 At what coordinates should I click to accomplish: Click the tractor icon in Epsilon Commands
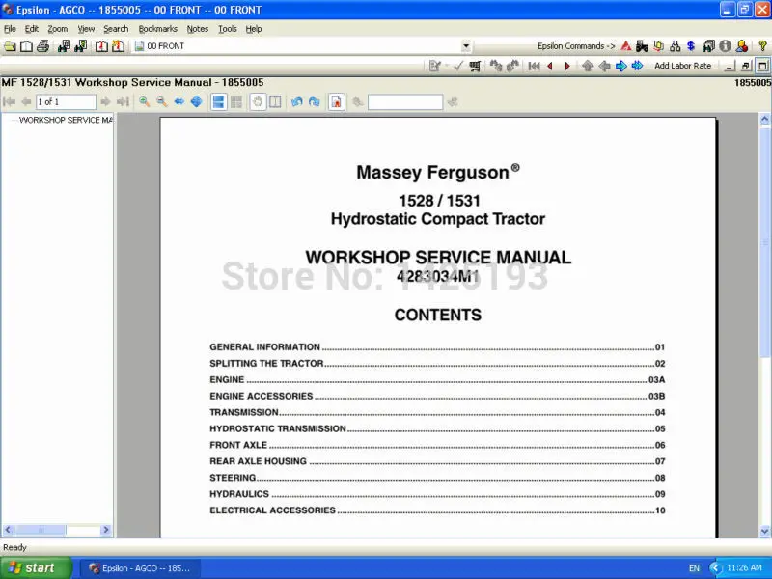click(x=642, y=46)
